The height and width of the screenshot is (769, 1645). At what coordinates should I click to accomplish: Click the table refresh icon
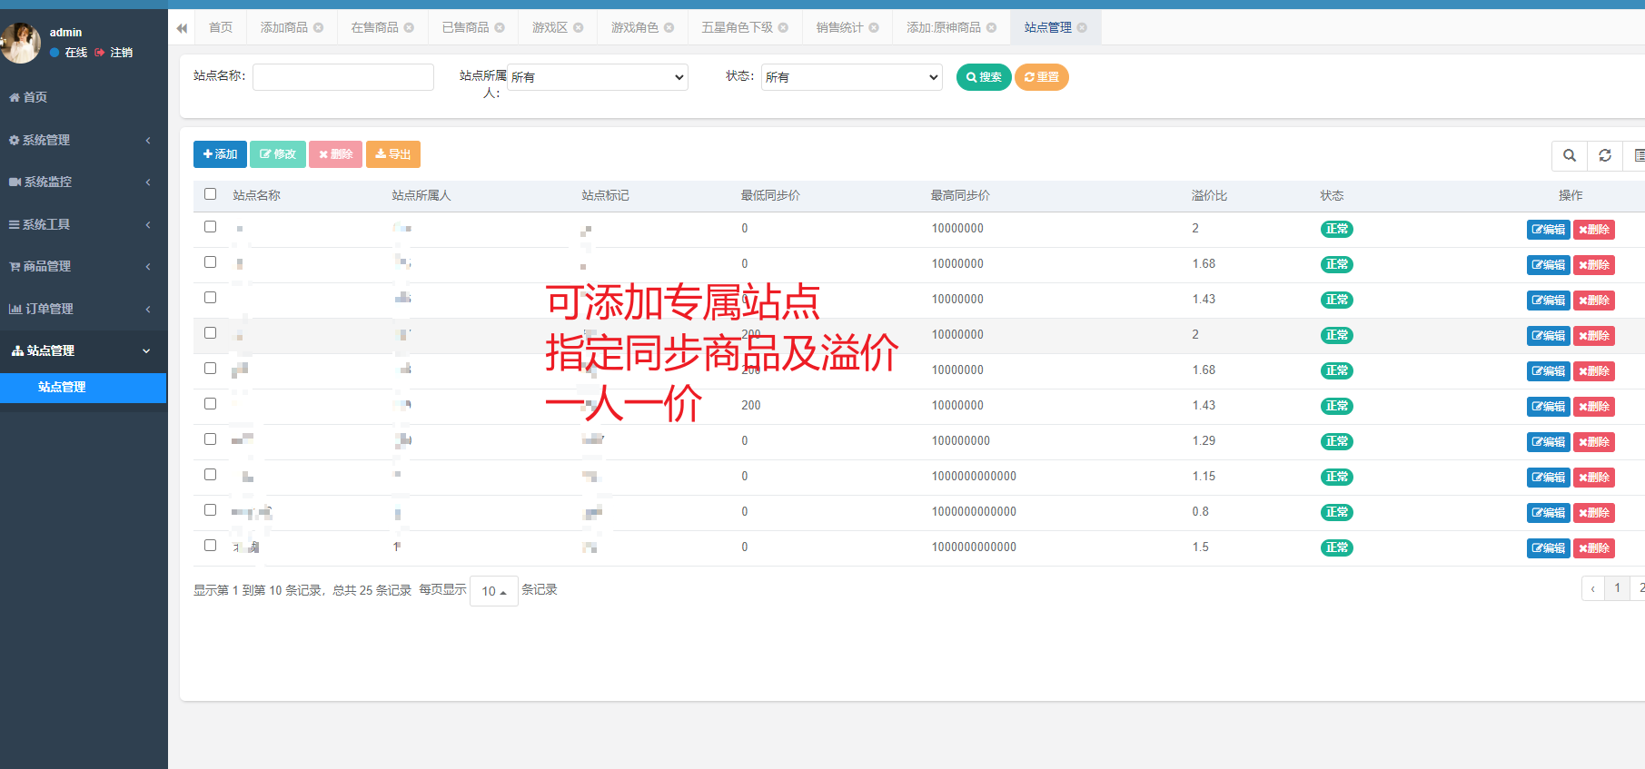[1605, 155]
